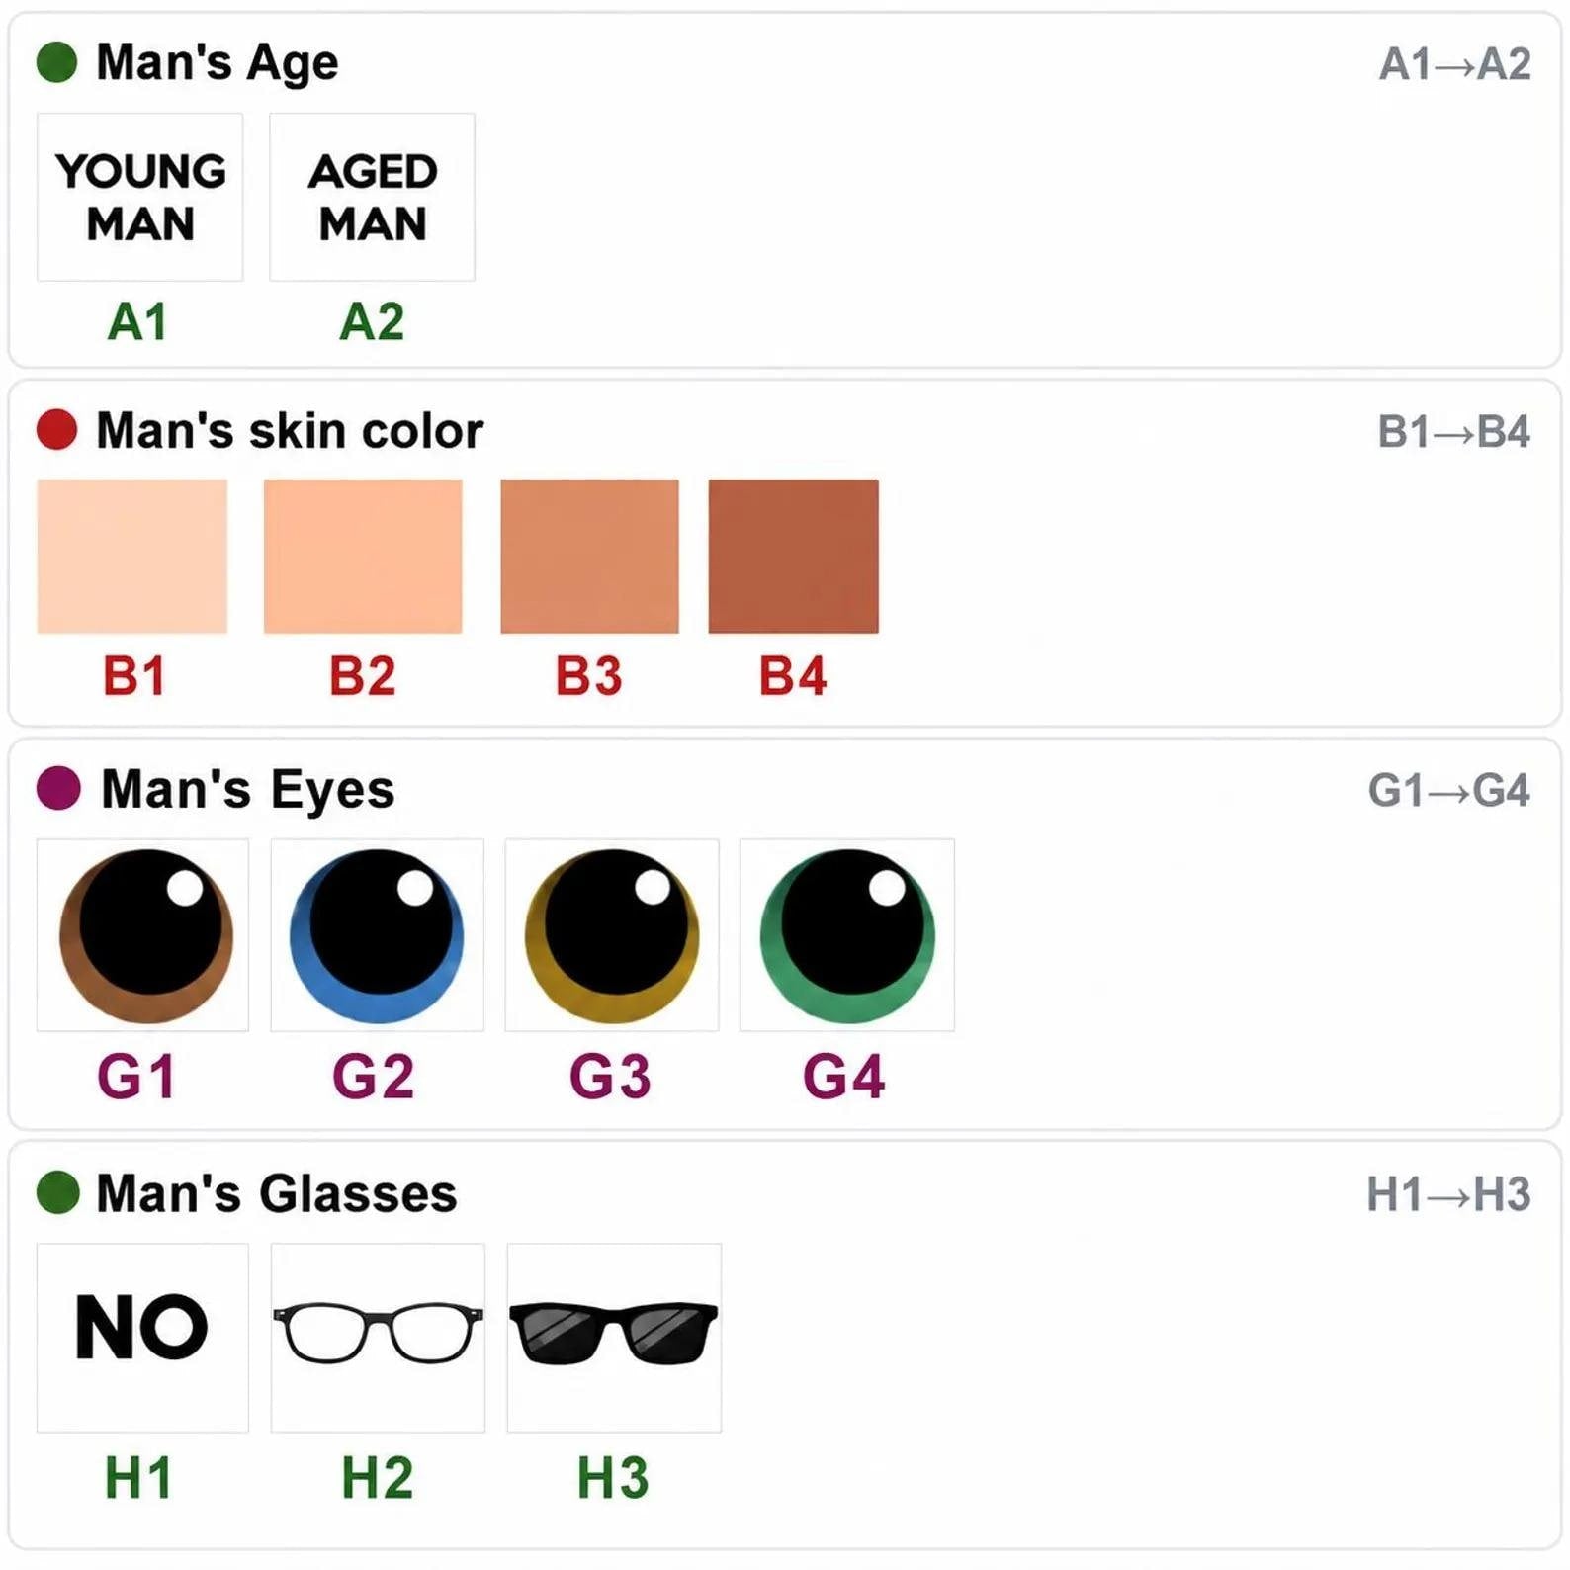Click the green dot beside Man's Age
The image size is (1570, 1570).
click(x=57, y=62)
